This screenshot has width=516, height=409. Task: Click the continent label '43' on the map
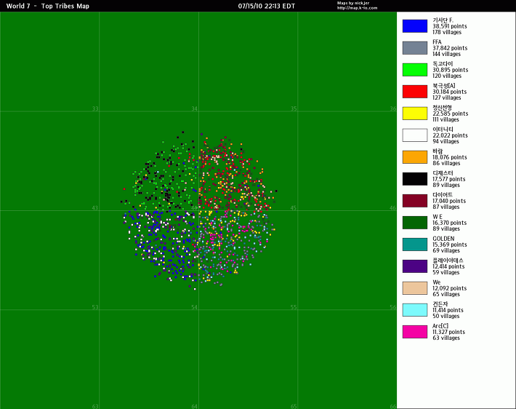94,208
